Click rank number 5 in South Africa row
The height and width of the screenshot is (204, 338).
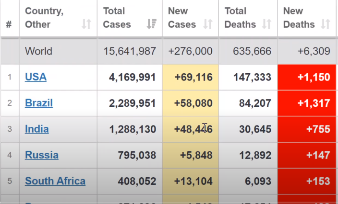coord(10,181)
